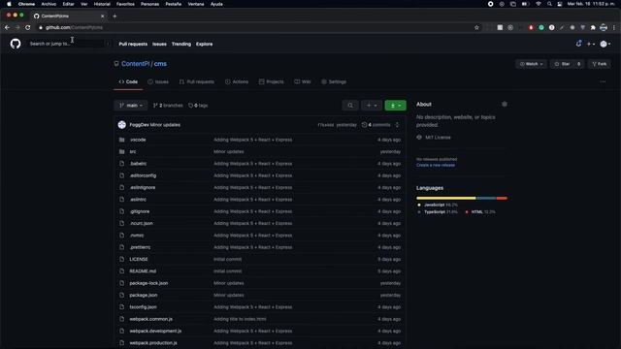This screenshot has height=349, width=621.
Task: Open the green Code download dropdown
Action: (x=395, y=106)
